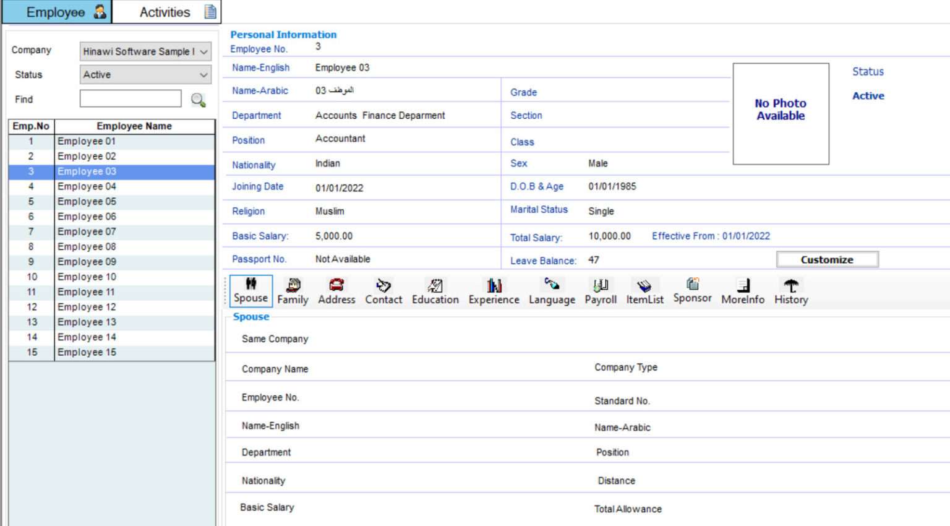
Task: Show the Sponsor details icon
Action: (693, 285)
